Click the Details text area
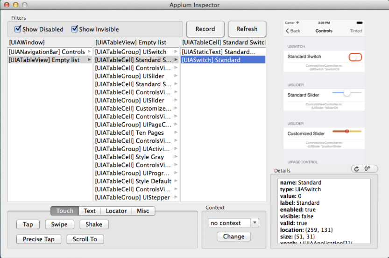The width and height of the screenshot is (389, 258). pos(324,211)
